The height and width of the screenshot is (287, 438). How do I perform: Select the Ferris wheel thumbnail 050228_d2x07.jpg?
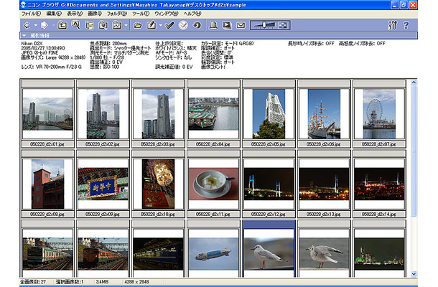pos(378,113)
